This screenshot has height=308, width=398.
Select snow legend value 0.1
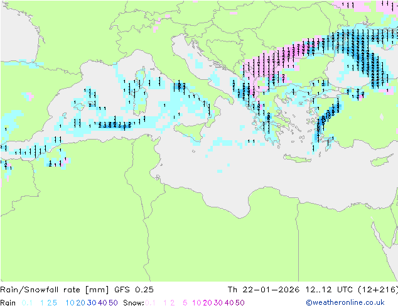click(x=150, y=303)
